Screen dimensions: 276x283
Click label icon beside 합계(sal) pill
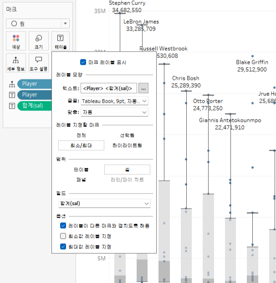12,106
